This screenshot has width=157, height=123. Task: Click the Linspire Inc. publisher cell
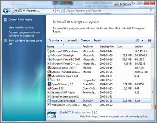pos(89,80)
